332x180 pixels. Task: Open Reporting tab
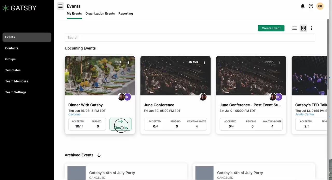126,14
